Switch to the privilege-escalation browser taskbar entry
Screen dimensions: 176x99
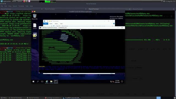pyautogui.click(x=53, y=98)
